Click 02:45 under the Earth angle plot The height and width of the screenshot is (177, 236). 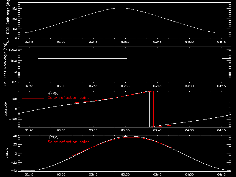[x=29, y=42]
